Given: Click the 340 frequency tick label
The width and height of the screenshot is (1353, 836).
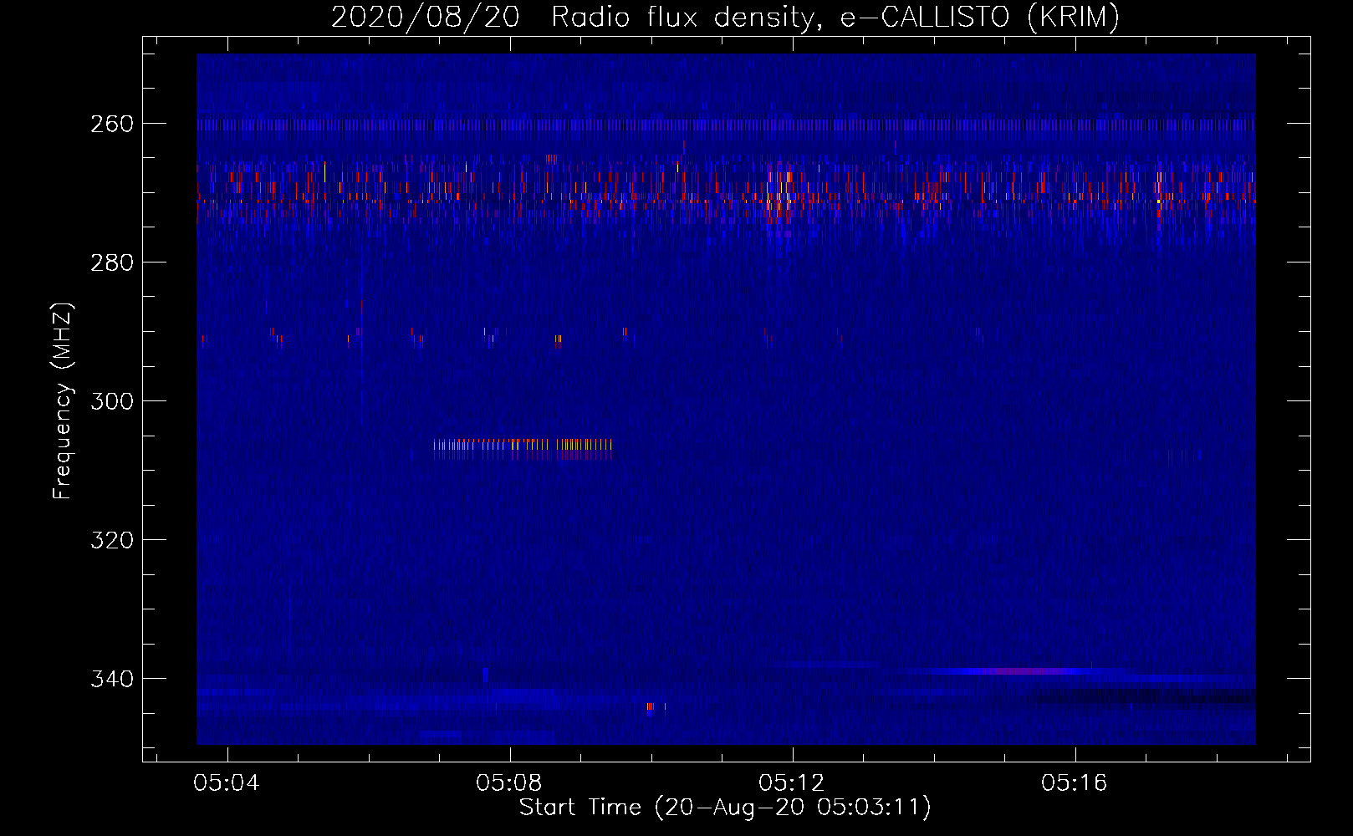Looking at the screenshot, I should [x=112, y=679].
